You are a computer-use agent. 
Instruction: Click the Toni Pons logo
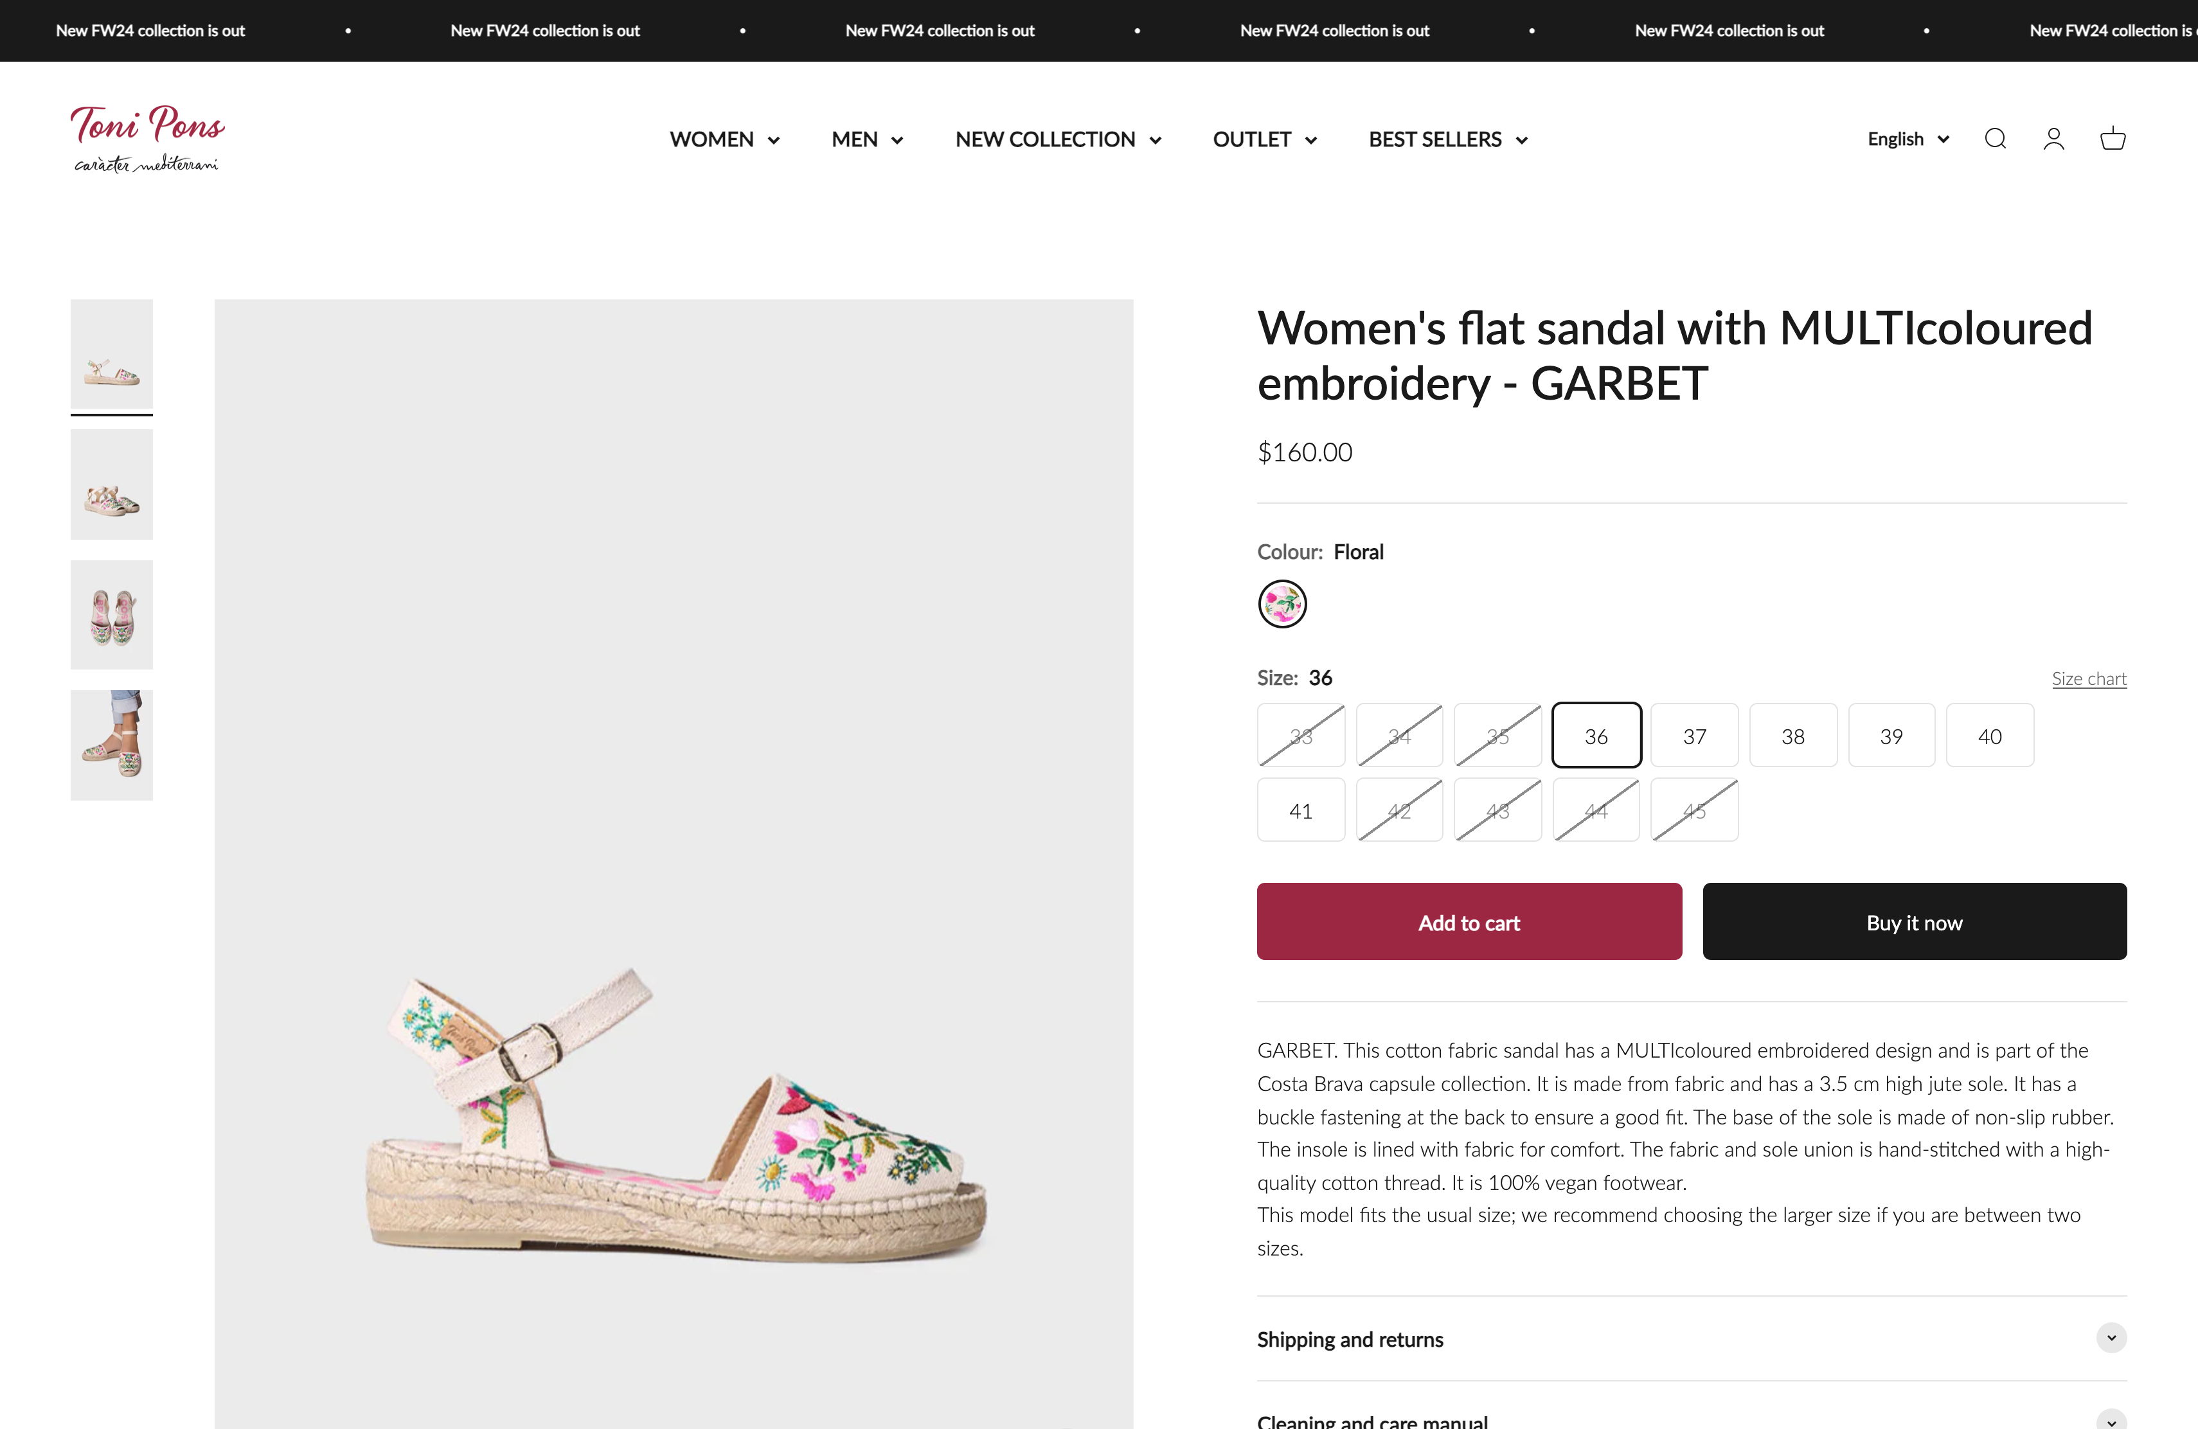click(148, 139)
